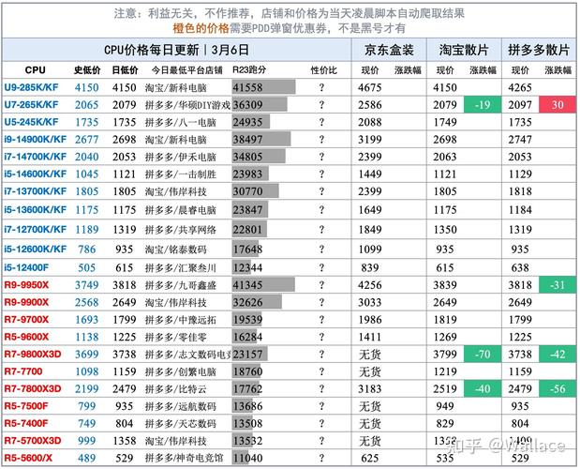
Task: Click the JD price 4256
Action: click(x=370, y=285)
